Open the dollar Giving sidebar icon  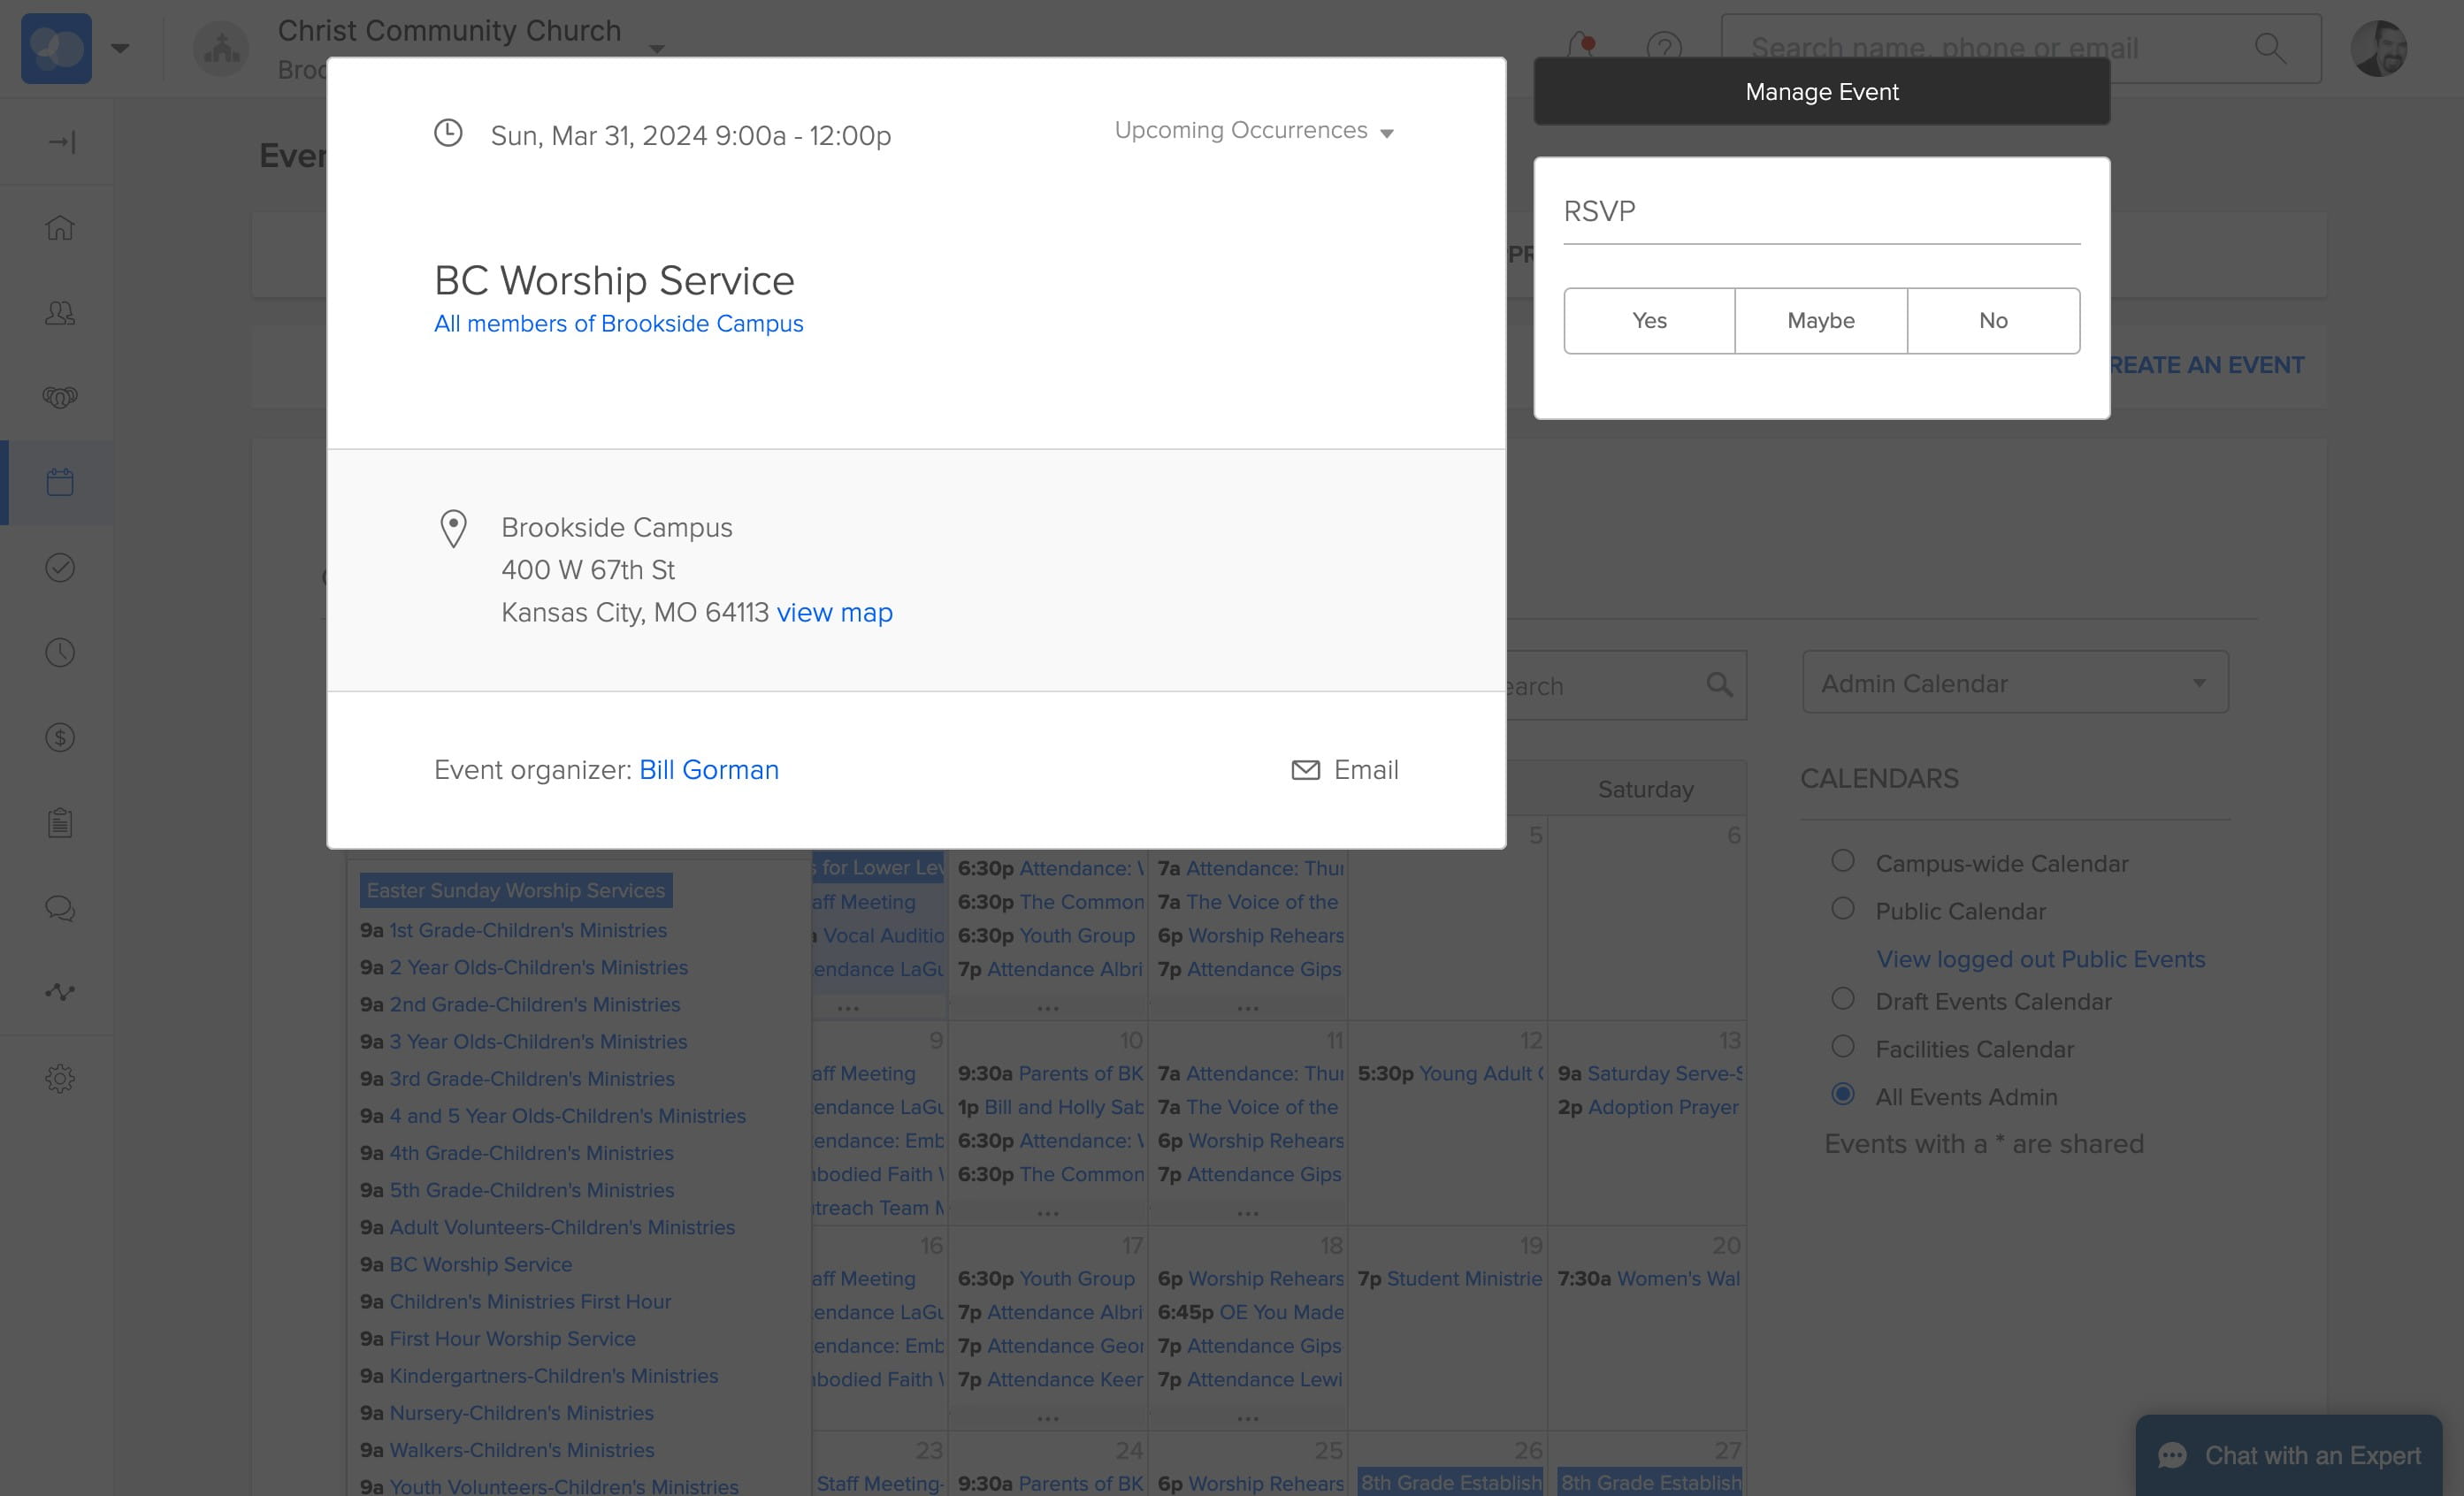(x=60, y=738)
